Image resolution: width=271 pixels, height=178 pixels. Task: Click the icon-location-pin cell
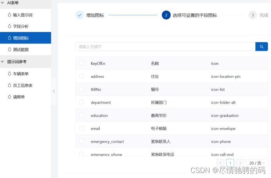coord(226,76)
